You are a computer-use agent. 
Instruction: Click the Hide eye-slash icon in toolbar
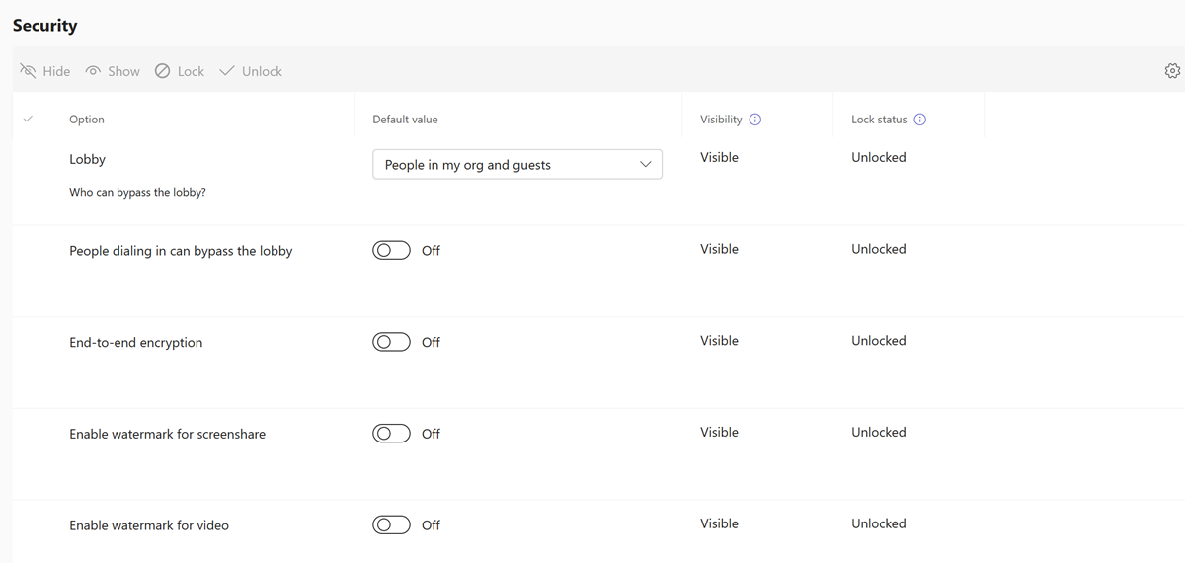pyautogui.click(x=28, y=71)
